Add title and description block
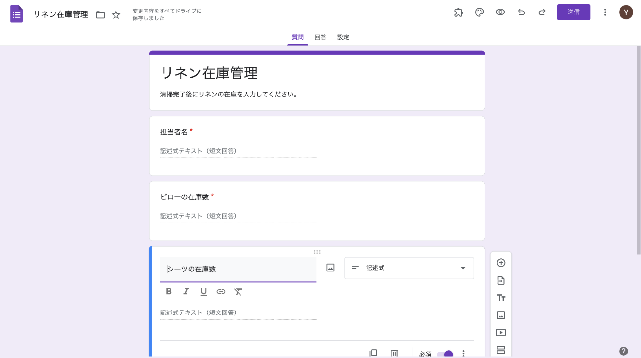 (x=501, y=298)
